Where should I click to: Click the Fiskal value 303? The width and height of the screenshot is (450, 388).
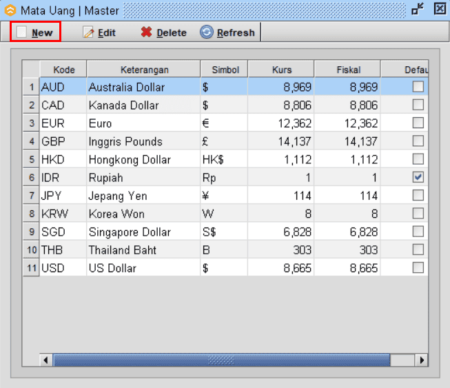(x=347, y=249)
